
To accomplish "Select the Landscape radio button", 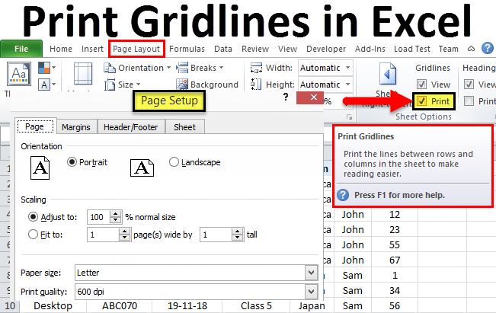I will pyautogui.click(x=174, y=162).
